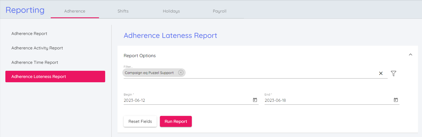Click the Run Report button

click(x=176, y=122)
